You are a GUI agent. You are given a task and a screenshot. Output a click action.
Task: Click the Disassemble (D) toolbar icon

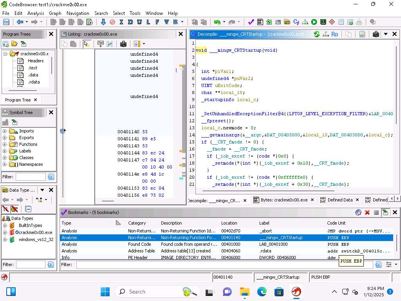[x=130, y=22]
